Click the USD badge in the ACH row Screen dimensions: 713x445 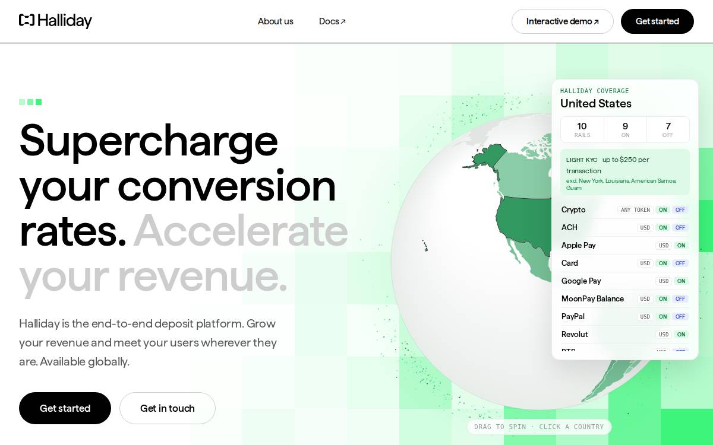pyautogui.click(x=645, y=228)
